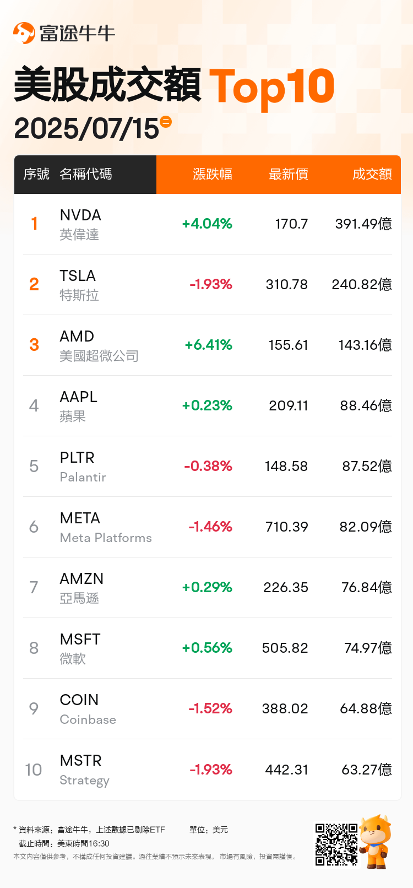
Task: Open the AMZN 亞馬遜 entry
Action: pos(208,588)
